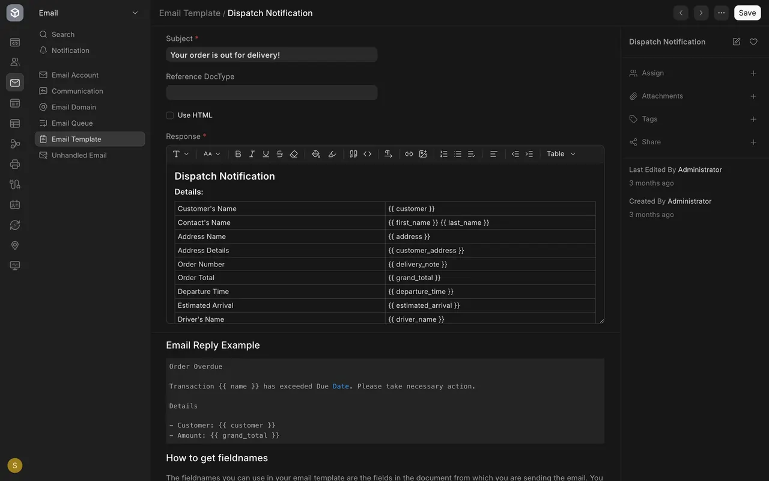Open the Table dropdown in editor toolbar

[561, 154]
